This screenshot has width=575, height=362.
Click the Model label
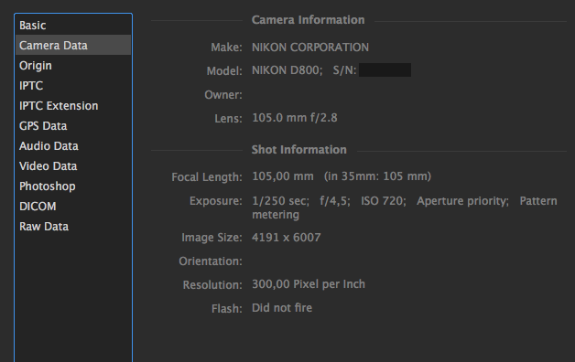(x=224, y=71)
